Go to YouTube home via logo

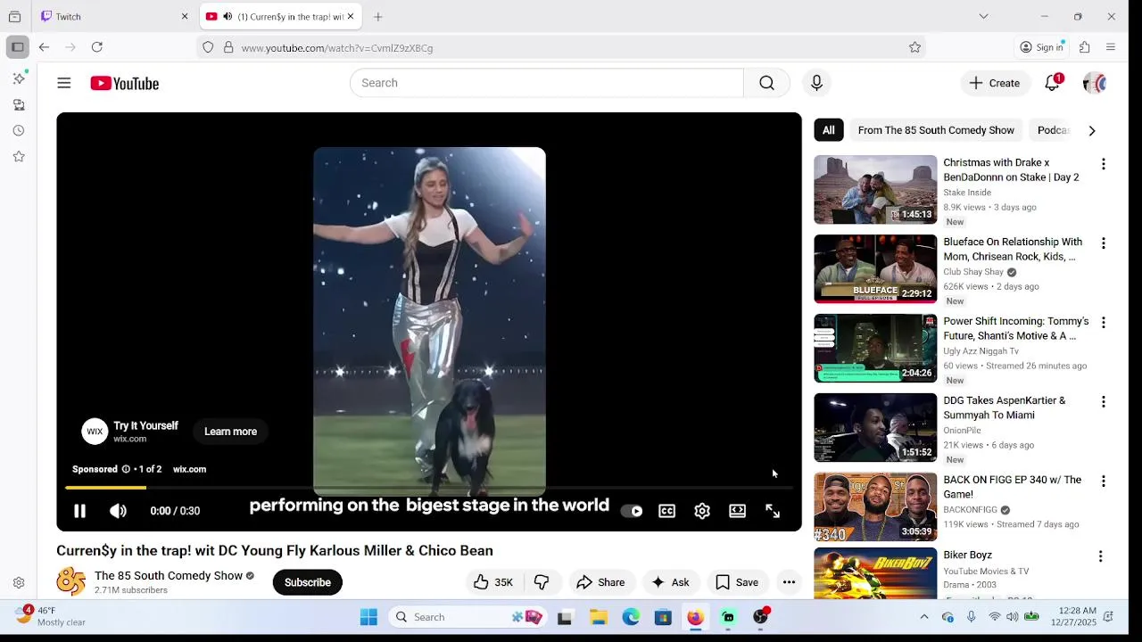click(124, 83)
